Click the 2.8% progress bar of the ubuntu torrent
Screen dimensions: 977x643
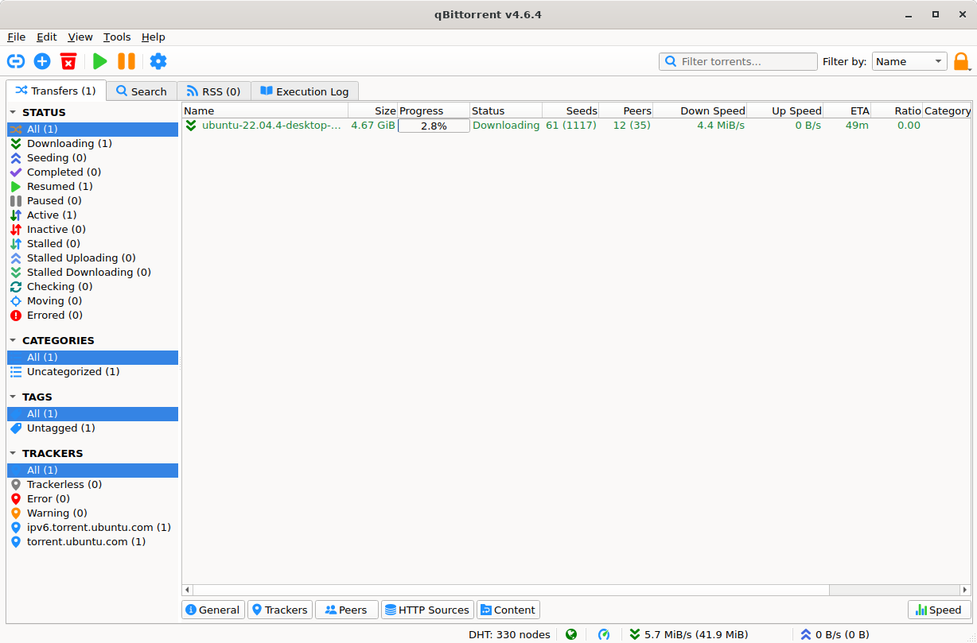pos(433,125)
